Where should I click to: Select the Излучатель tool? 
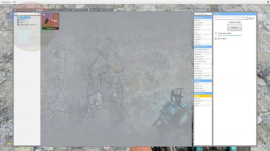click(x=203, y=59)
